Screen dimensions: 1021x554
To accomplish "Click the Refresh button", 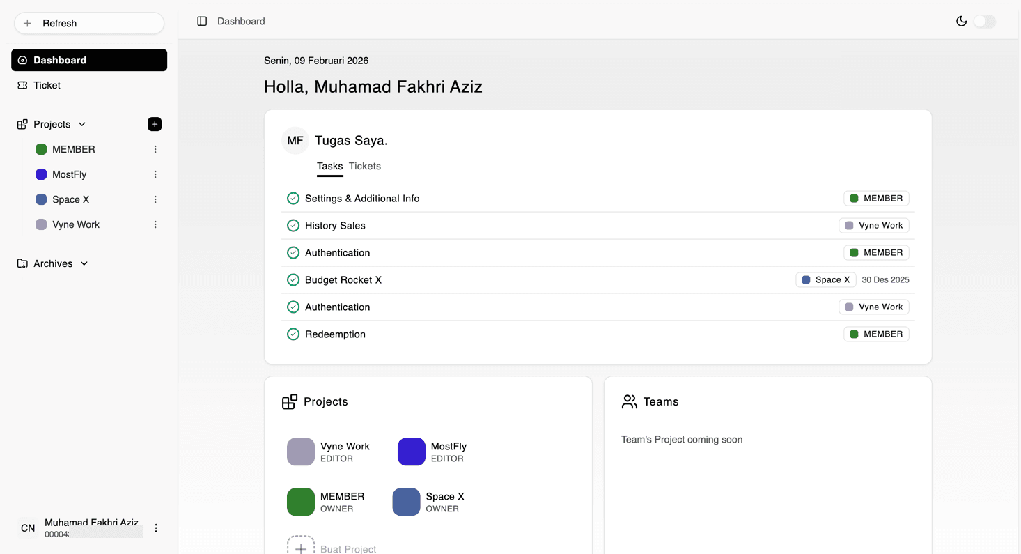I will point(89,23).
